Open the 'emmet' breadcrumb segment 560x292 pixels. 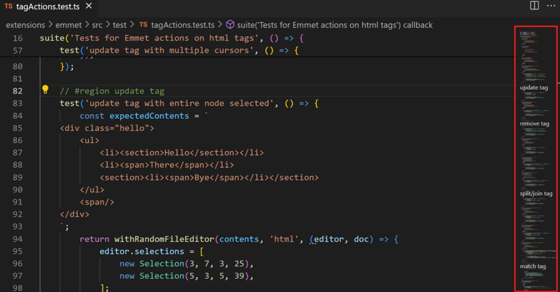tap(68, 25)
